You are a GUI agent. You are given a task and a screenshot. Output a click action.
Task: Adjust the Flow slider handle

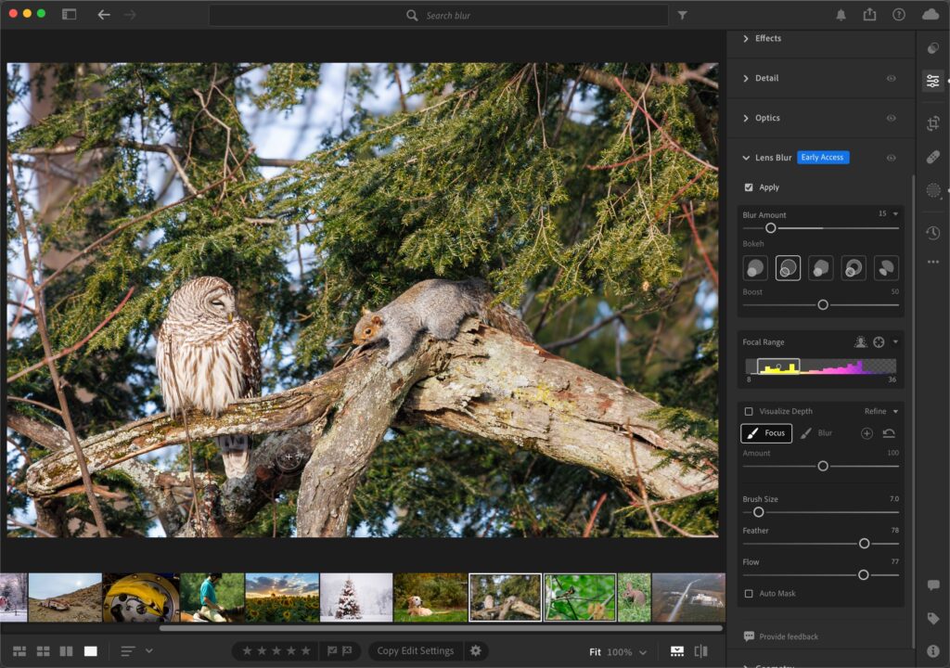(x=863, y=574)
